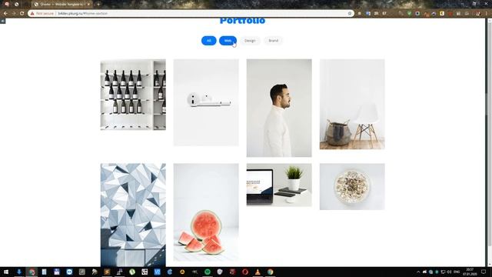Reload the current page
492x277 pixels.
(22, 14)
